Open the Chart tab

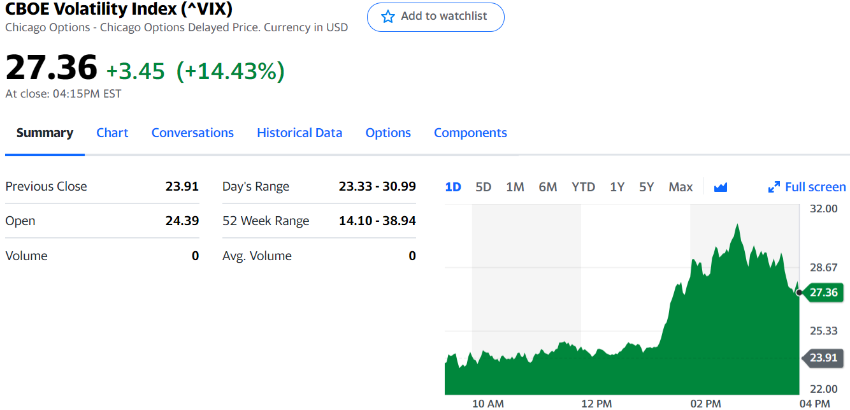pos(112,133)
